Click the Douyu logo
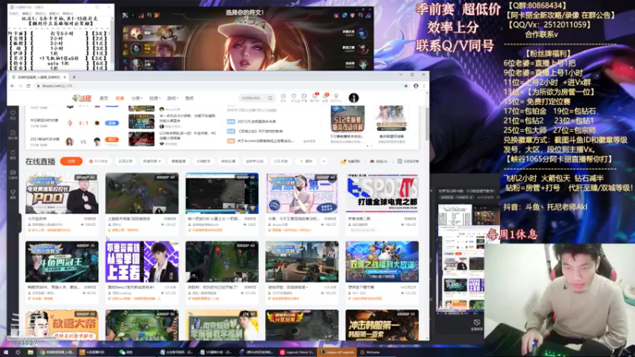 click(83, 98)
